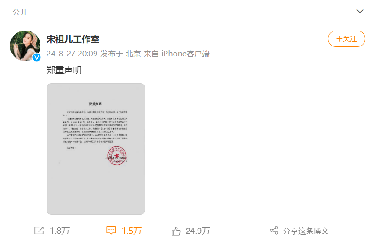
Task: Open 宋祖儿工作室 profile avatar
Action: [25, 46]
